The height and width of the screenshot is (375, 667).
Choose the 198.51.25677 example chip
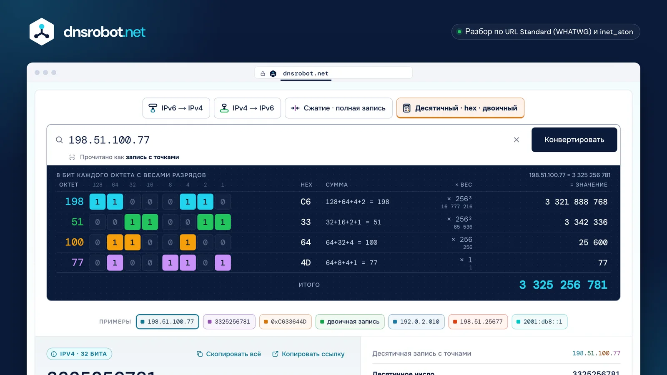pos(478,322)
